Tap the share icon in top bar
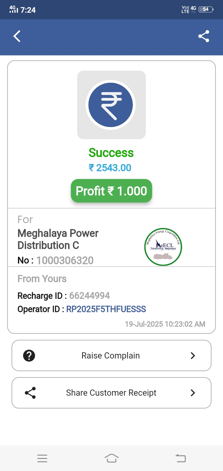This screenshot has height=471, width=223. point(204,36)
